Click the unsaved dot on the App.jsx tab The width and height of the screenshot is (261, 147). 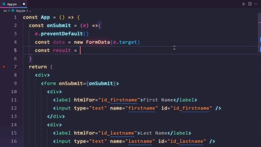click(x=24, y=4)
